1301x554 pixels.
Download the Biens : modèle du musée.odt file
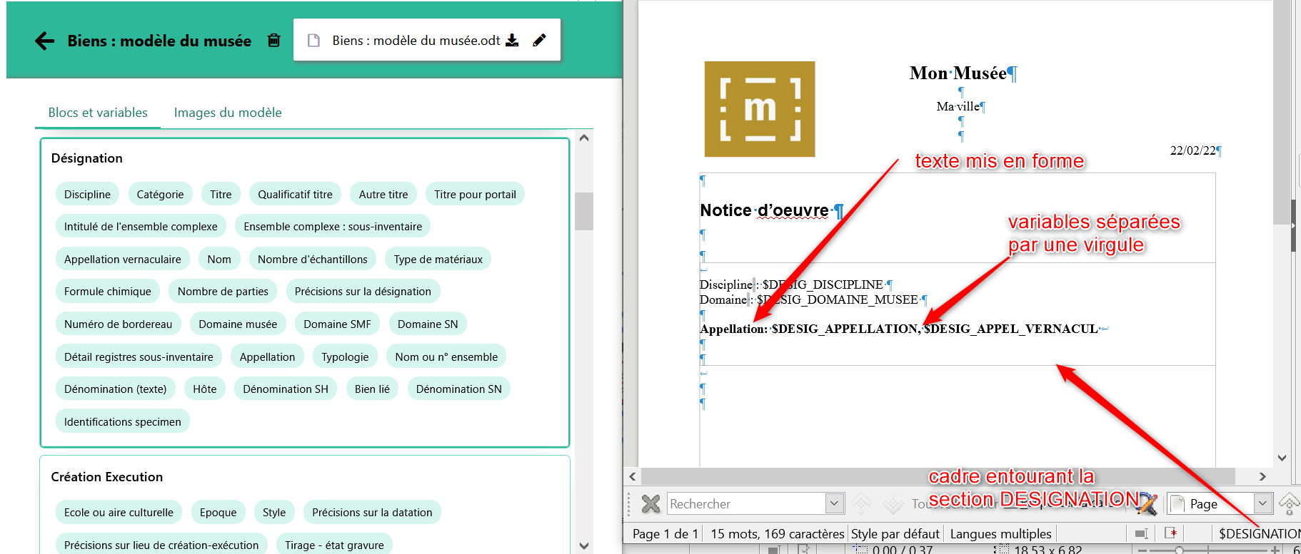(512, 40)
